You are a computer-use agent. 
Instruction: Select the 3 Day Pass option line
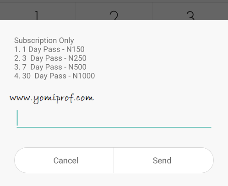pos(50,58)
